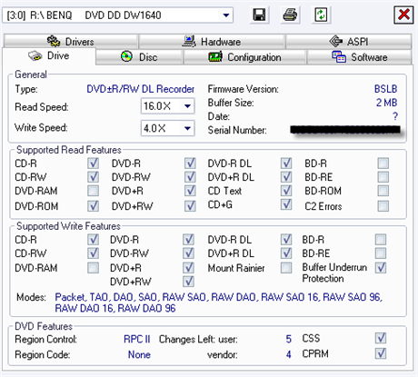Toggle CPRM checkbox
Viewport: 418px width, 377px height.
(381, 353)
